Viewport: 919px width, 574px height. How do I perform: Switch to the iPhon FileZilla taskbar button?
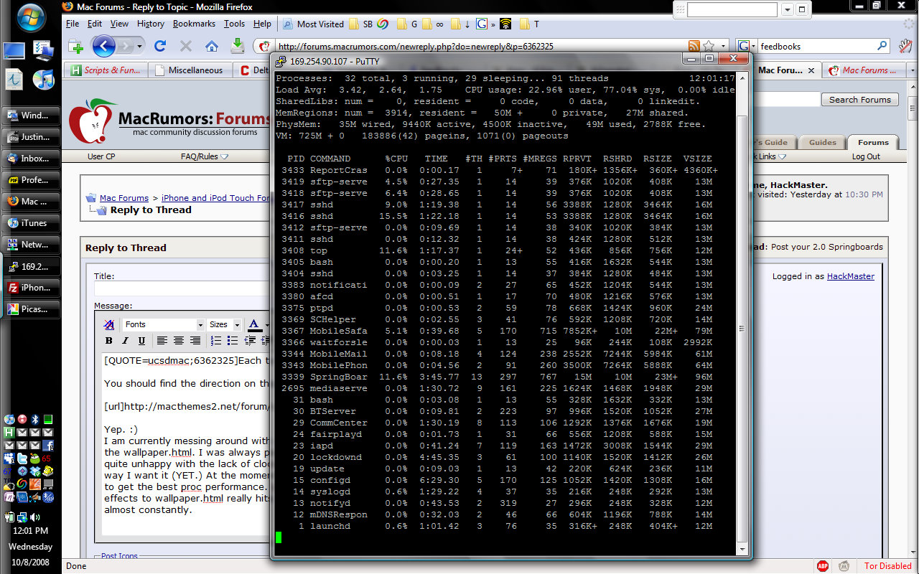[x=29, y=288]
